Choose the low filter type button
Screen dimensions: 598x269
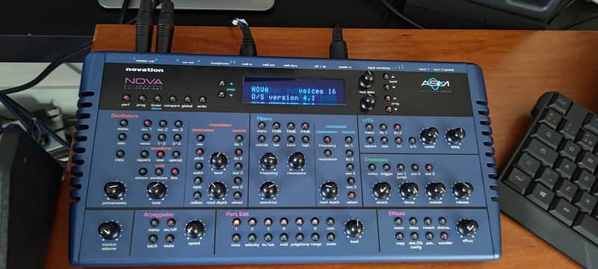(276, 139)
